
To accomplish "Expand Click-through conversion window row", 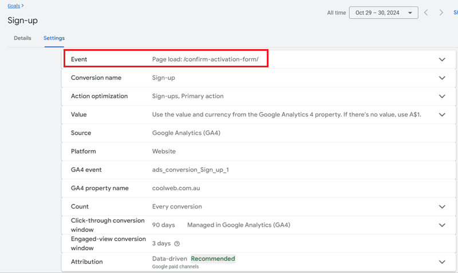I will tap(441, 225).
